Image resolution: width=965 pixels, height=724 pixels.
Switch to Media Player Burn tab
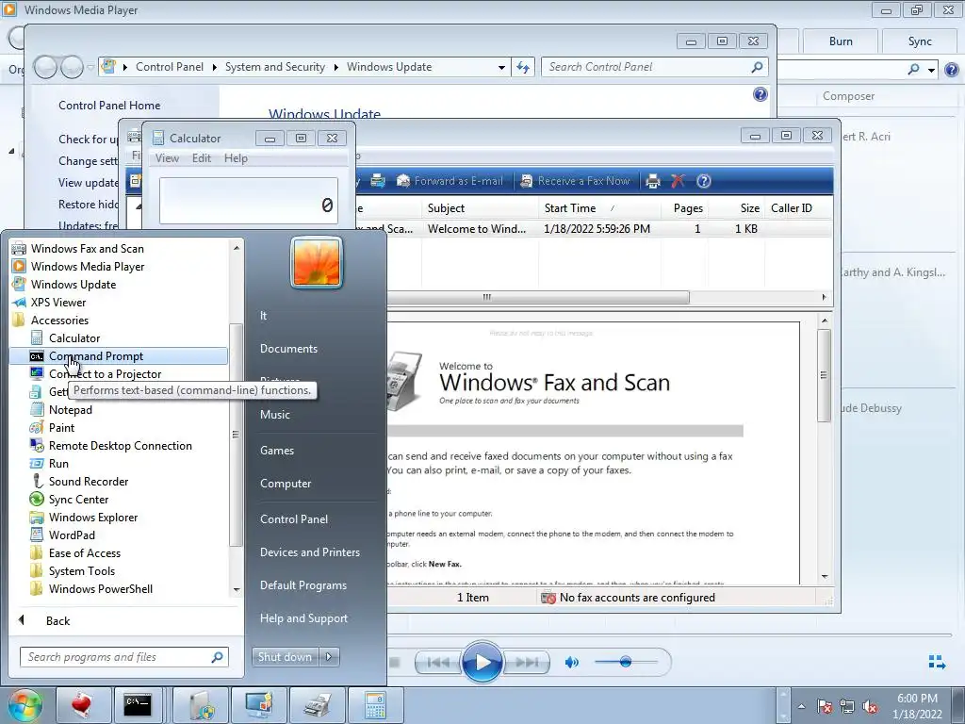coord(840,41)
